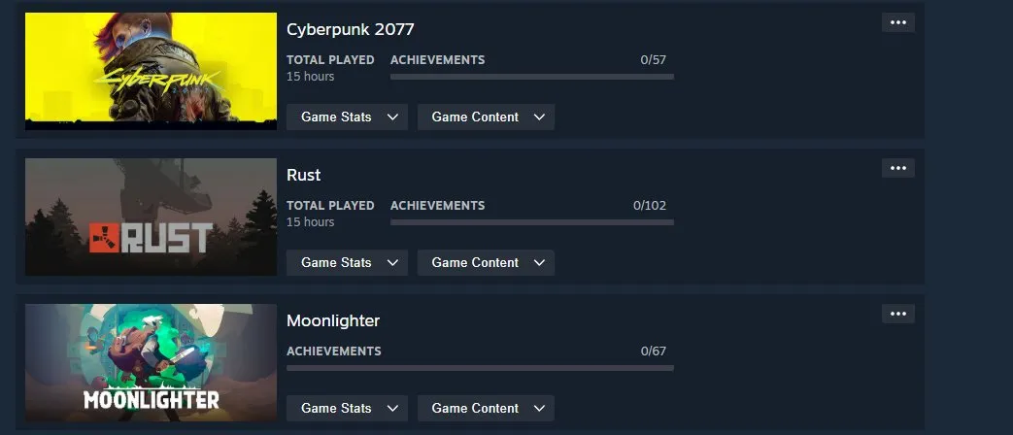This screenshot has height=435, width=1013.
Task: Expand Game Stats dropdown for Rust
Action: coord(347,263)
